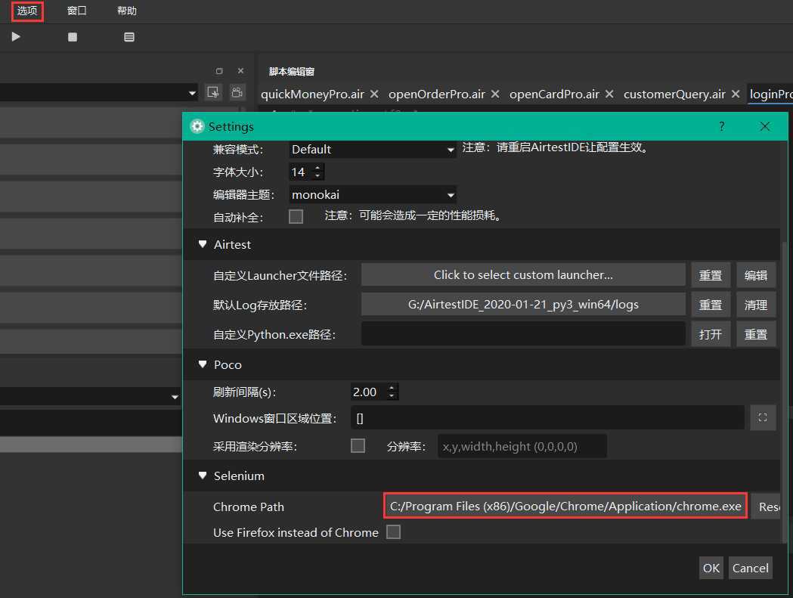
Task: Decrease the font size stepper
Action: [318, 176]
